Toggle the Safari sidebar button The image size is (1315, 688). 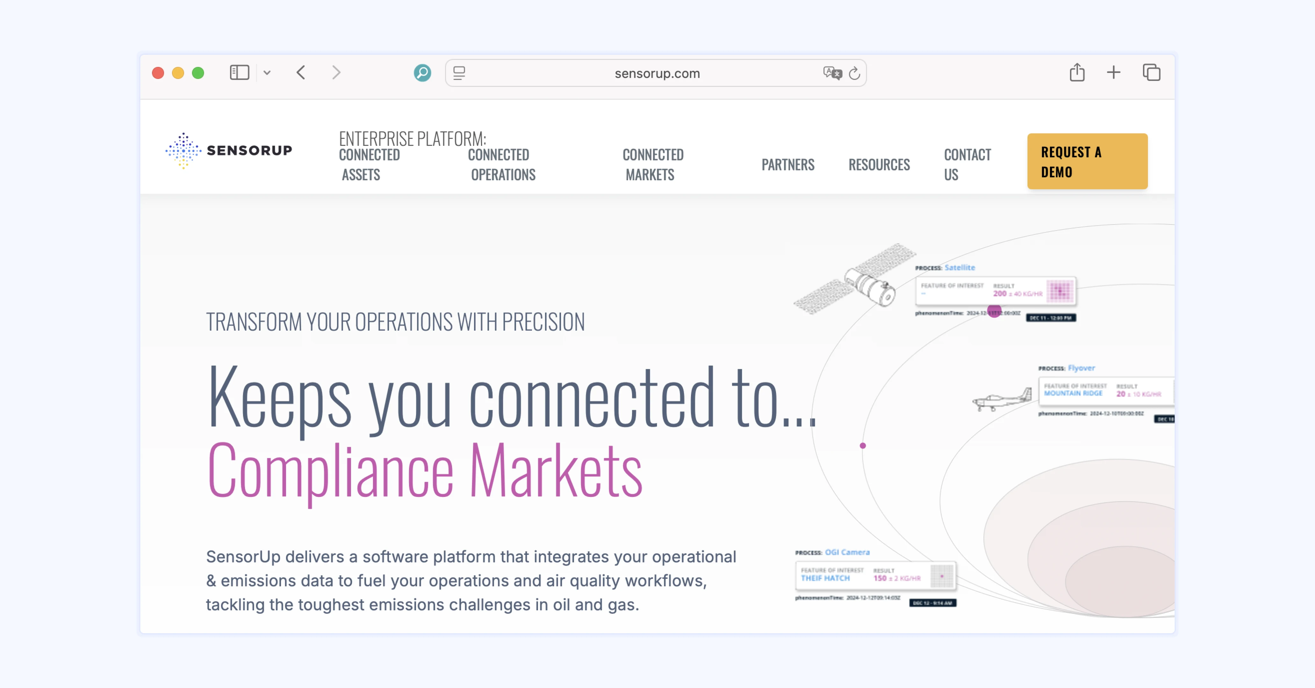point(239,73)
